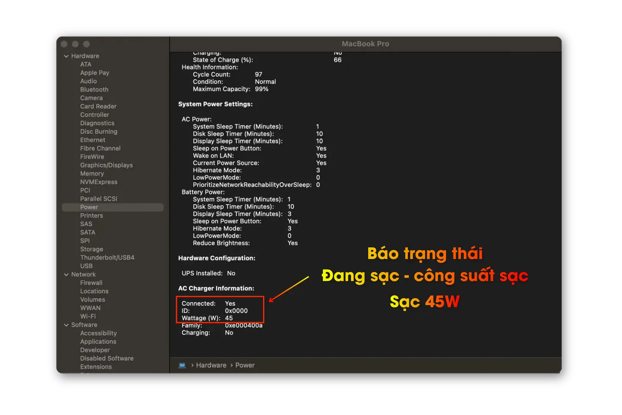Click the Maximum Capacity value 99%
The image size is (622, 415).
click(261, 89)
